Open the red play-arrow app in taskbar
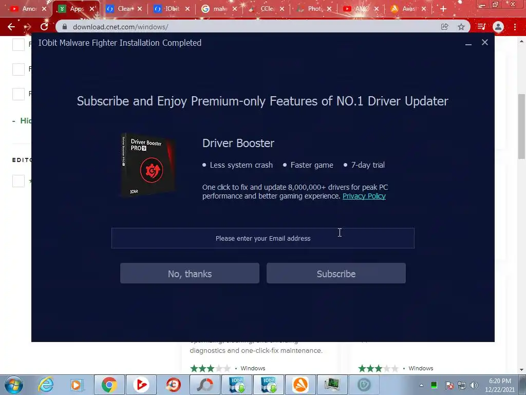526x395 pixels. 141,385
